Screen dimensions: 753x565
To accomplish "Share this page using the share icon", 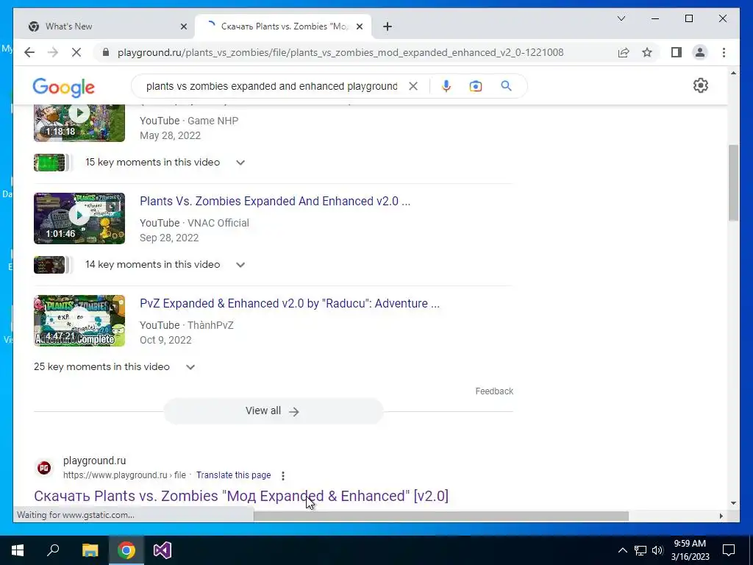I will tap(624, 52).
